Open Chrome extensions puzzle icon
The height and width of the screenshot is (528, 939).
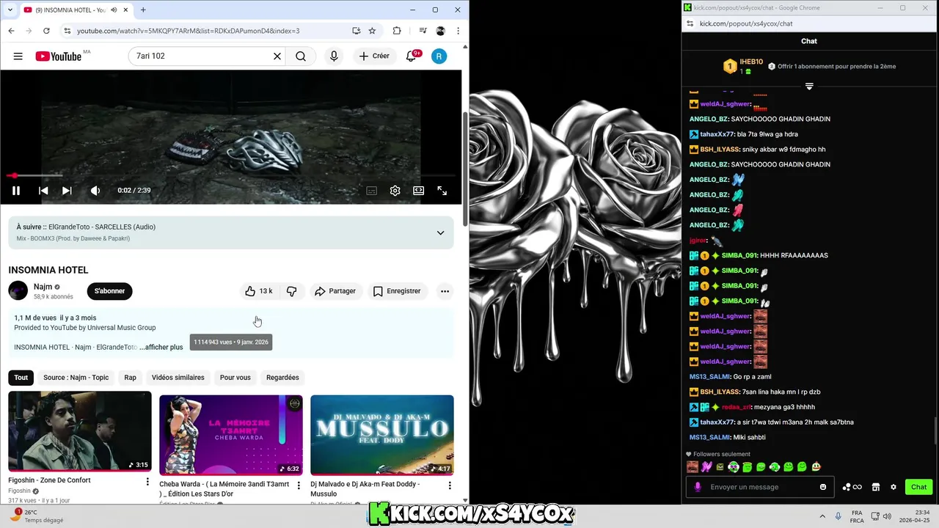pos(397,31)
